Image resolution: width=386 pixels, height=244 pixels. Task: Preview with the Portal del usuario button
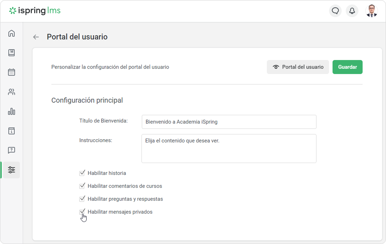298,67
